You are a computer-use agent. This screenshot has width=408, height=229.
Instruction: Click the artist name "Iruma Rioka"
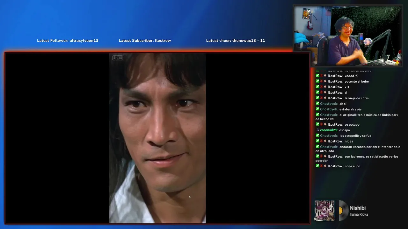pyautogui.click(x=359, y=215)
